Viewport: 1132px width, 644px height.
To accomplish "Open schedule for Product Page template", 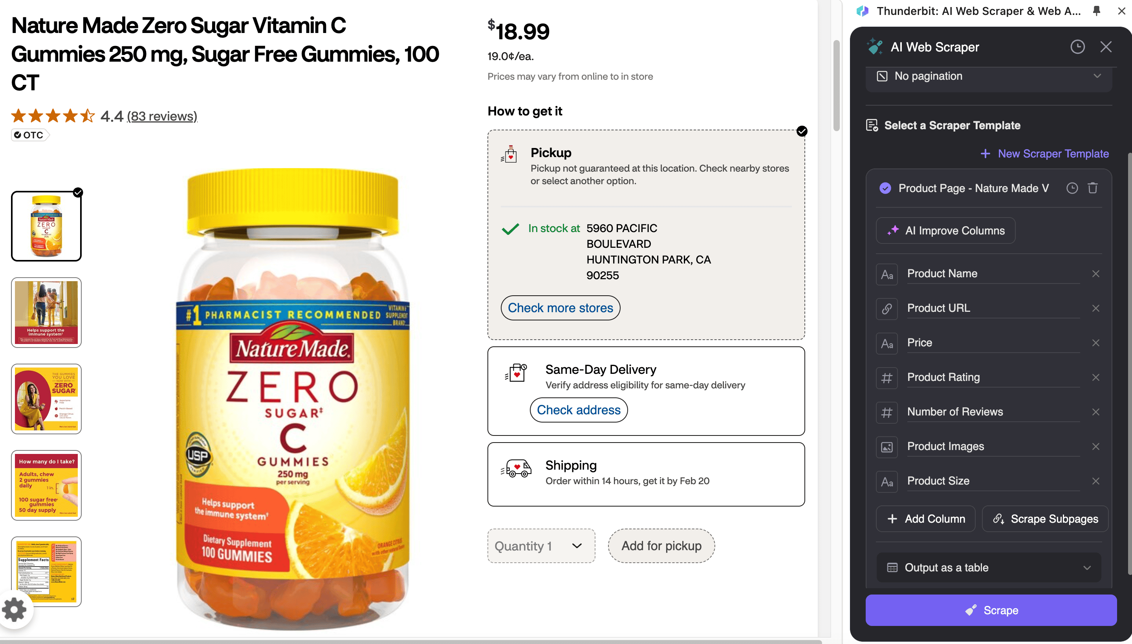I will (x=1072, y=188).
